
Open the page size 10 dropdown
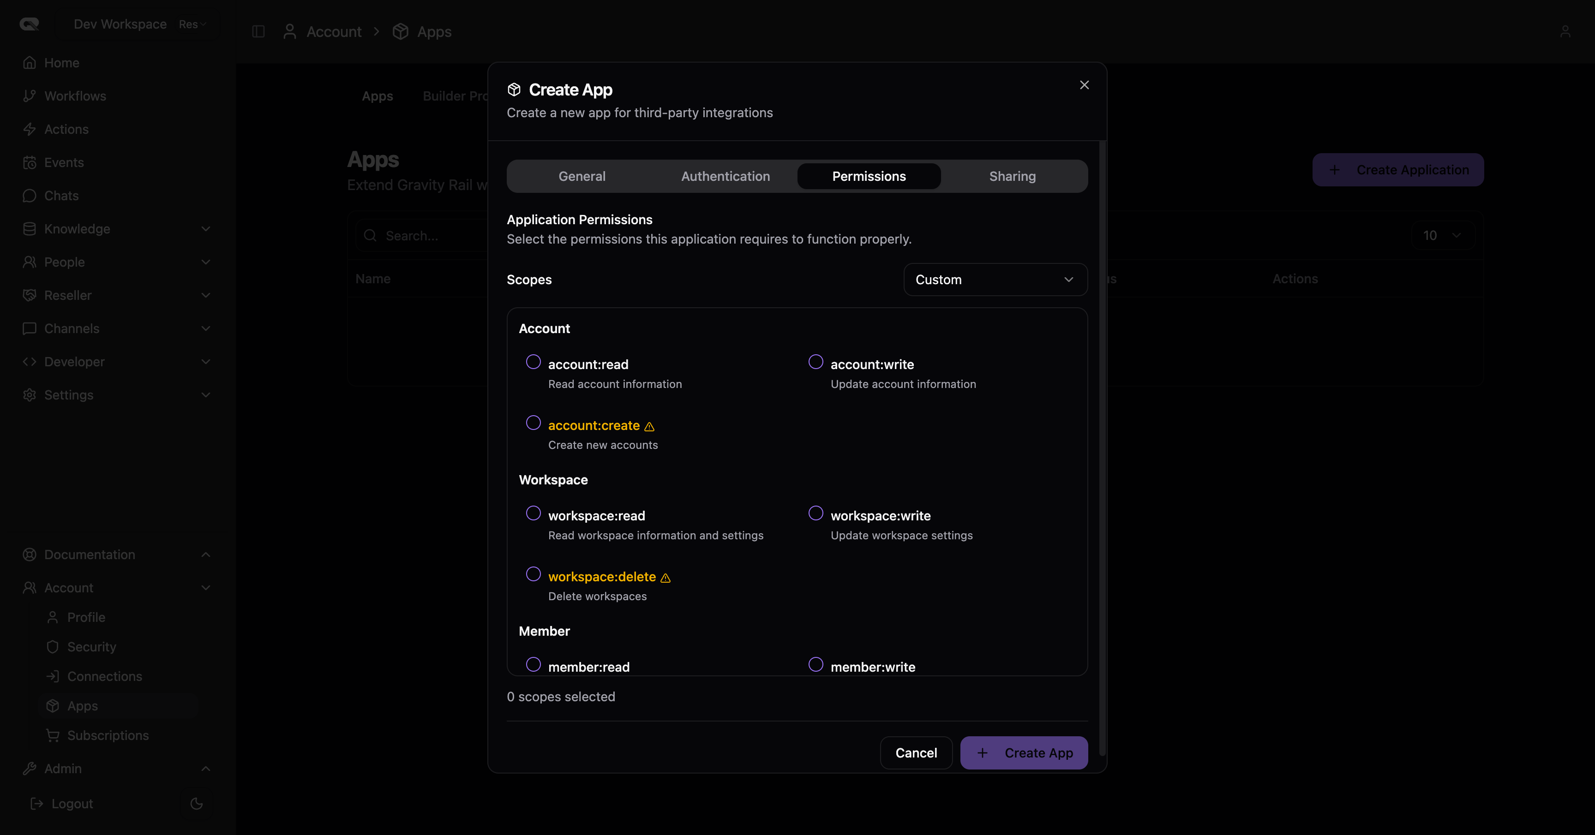click(1442, 235)
